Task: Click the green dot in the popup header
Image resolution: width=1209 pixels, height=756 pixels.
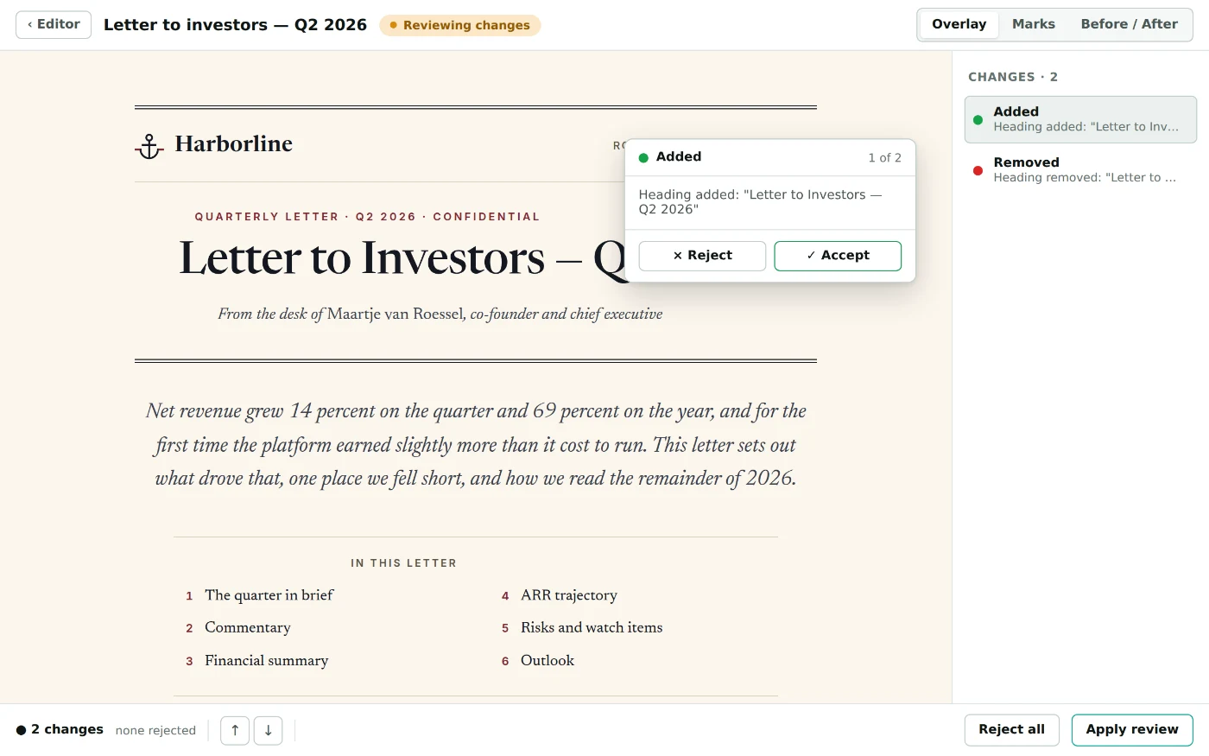Action: (643, 157)
